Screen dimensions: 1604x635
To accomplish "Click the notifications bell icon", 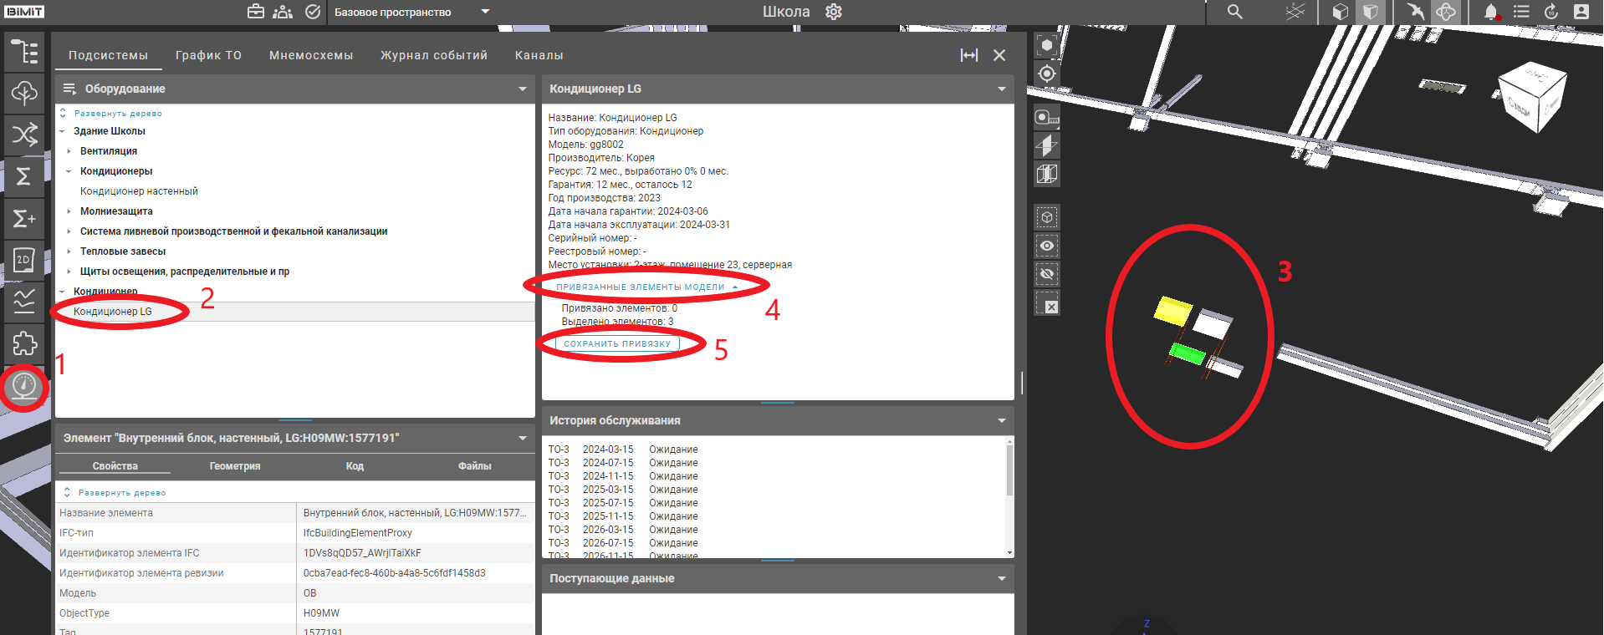I will (x=1490, y=12).
